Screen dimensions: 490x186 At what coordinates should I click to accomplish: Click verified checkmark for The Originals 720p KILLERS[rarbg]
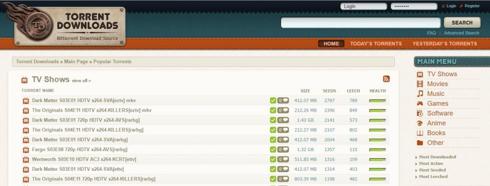click(273, 179)
